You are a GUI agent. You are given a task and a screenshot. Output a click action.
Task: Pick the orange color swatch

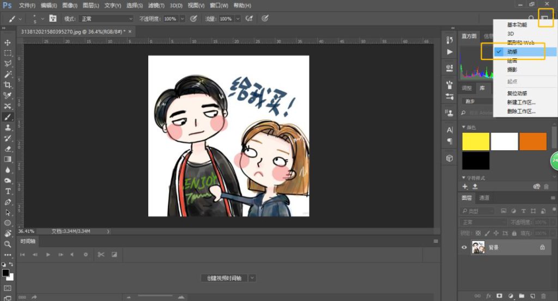point(532,142)
